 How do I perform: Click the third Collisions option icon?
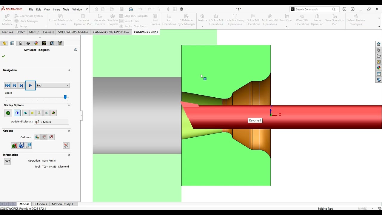pyautogui.click(x=51, y=137)
